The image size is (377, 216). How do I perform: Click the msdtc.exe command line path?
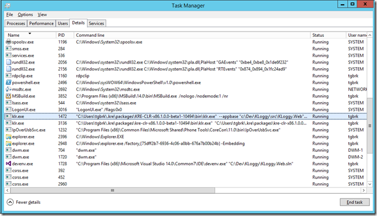[108, 89]
